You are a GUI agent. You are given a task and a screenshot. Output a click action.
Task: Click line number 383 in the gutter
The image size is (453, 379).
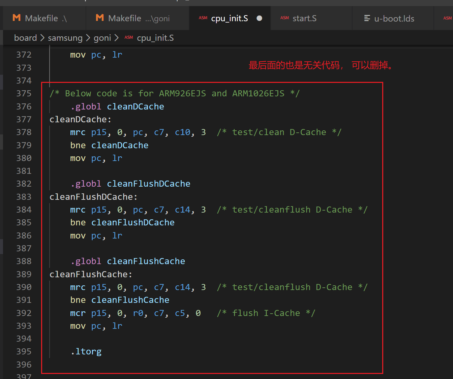click(24, 197)
